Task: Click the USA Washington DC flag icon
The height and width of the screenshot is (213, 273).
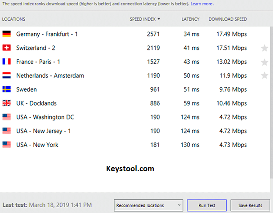Action: (7, 117)
